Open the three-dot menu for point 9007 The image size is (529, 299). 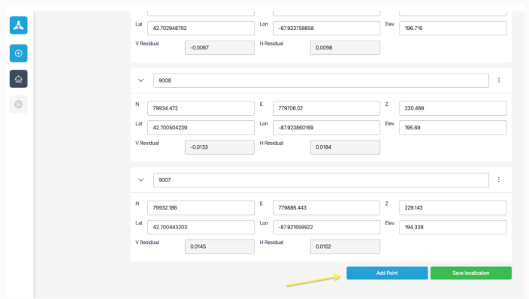[x=499, y=180]
